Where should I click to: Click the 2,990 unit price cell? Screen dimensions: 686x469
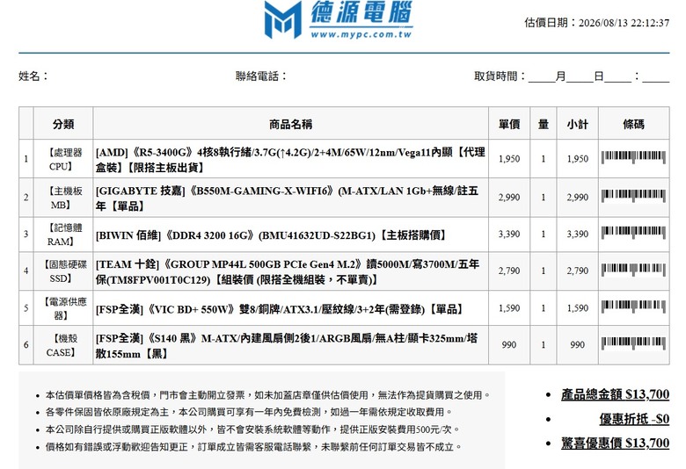(509, 197)
